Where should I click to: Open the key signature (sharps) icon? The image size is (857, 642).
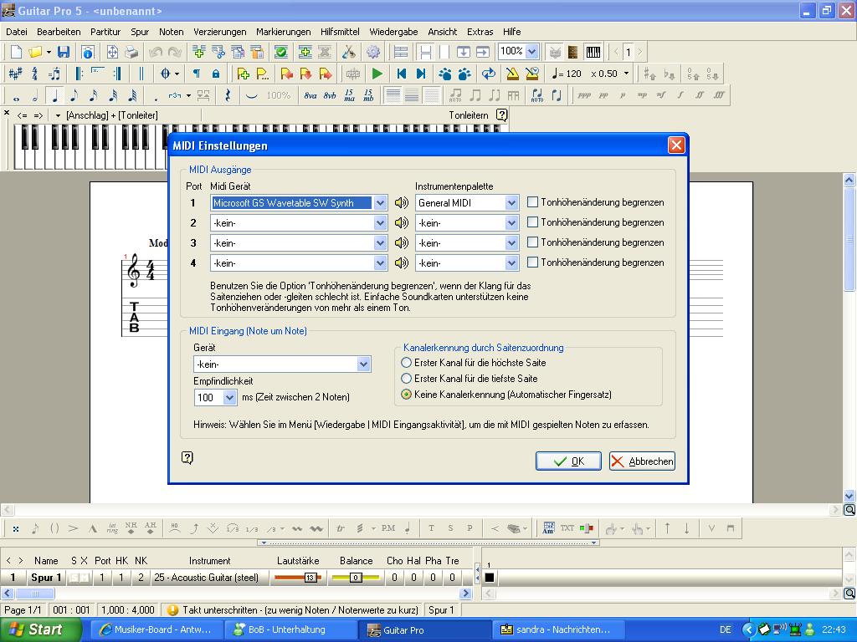[x=15, y=74]
